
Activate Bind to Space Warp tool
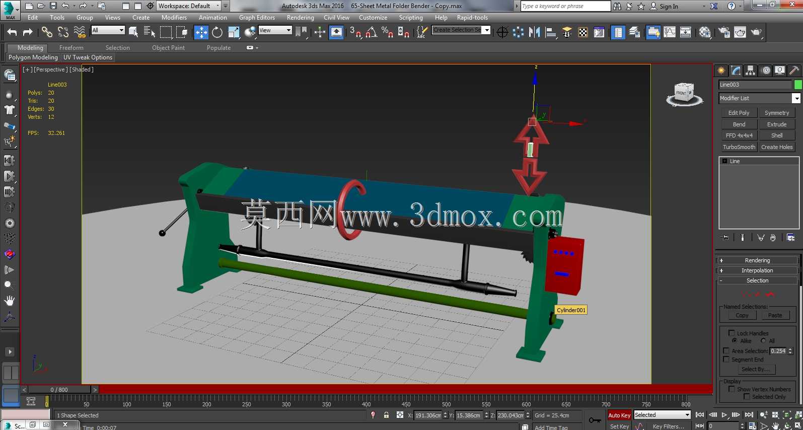click(80, 32)
